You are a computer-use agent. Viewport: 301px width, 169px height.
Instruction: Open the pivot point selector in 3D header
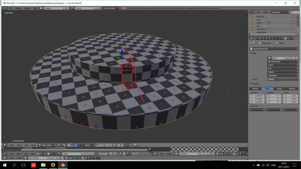coord(65,145)
